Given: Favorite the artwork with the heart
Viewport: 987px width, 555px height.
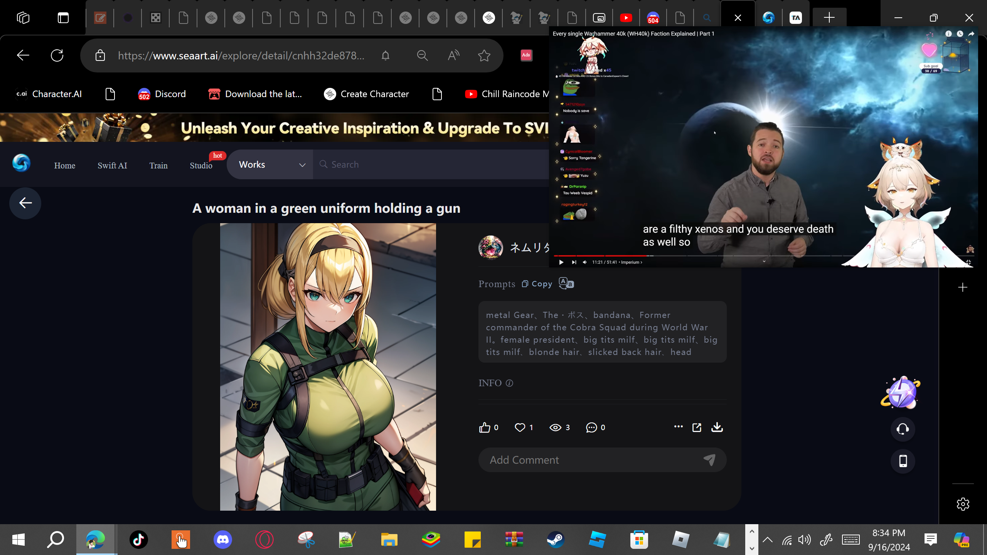Looking at the screenshot, I should coord(520,427).
